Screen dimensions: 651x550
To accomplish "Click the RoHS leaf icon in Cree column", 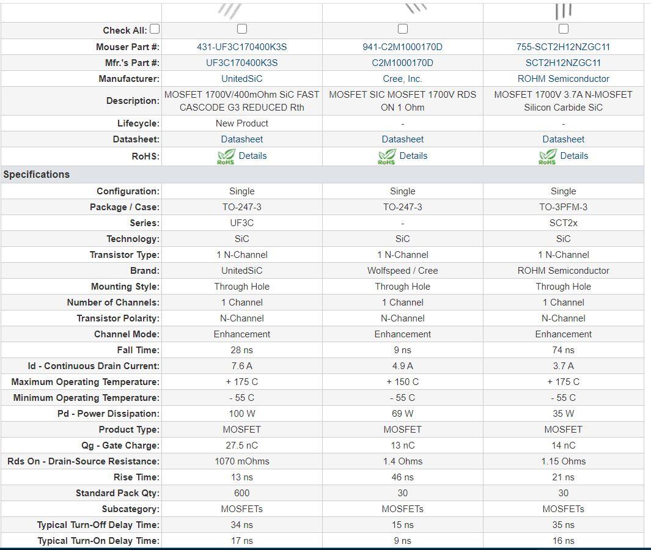I will coord(387,157).
